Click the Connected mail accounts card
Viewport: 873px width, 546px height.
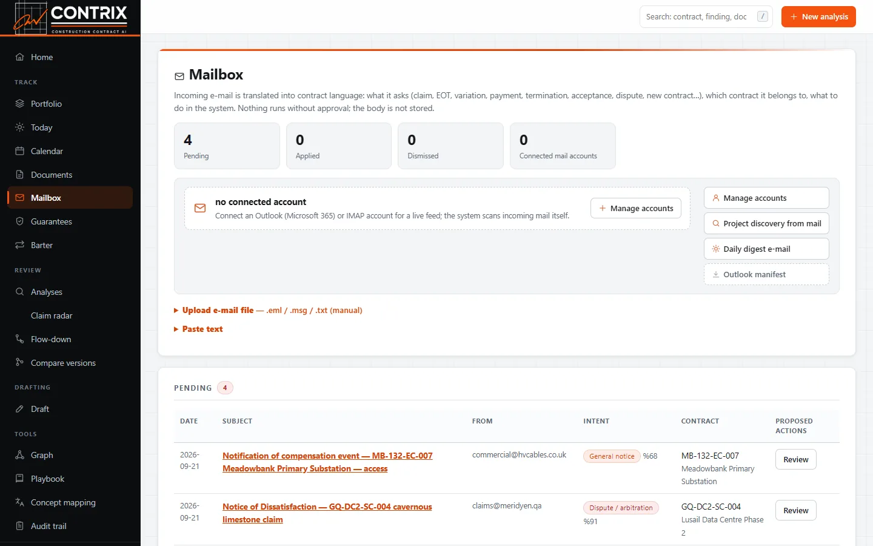click(563, 146)
